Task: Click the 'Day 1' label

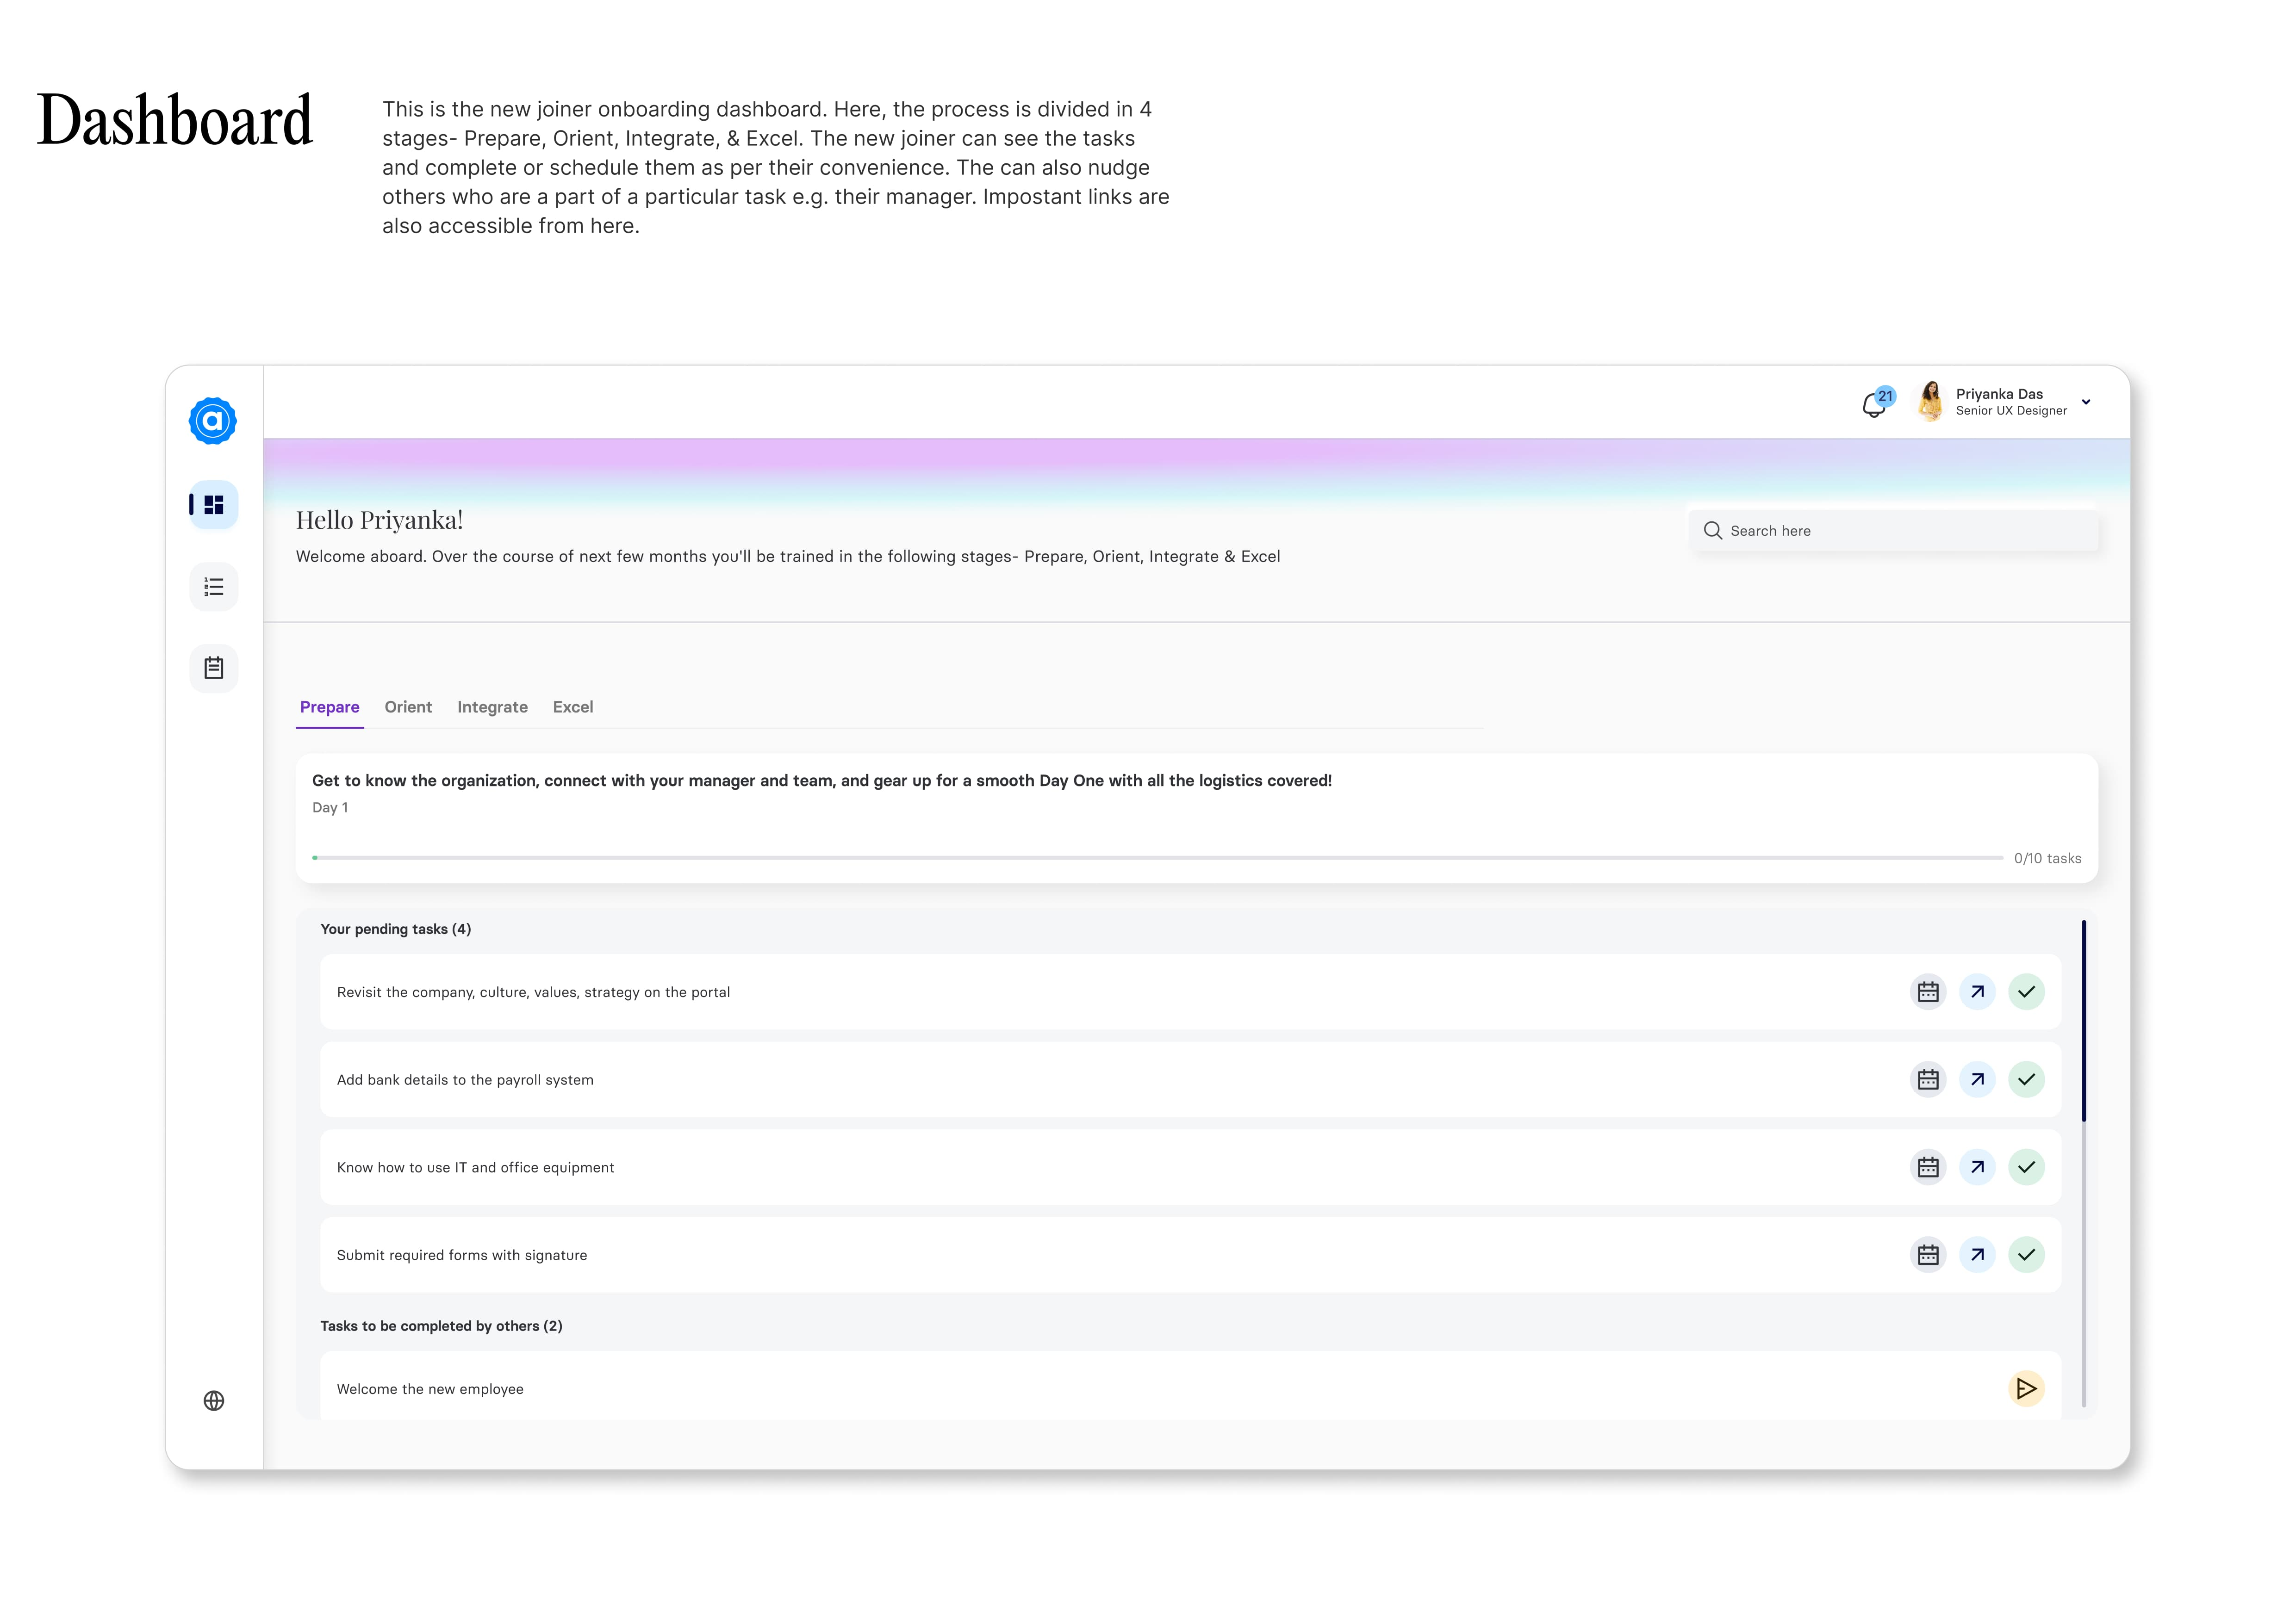Action: point(330,807)
